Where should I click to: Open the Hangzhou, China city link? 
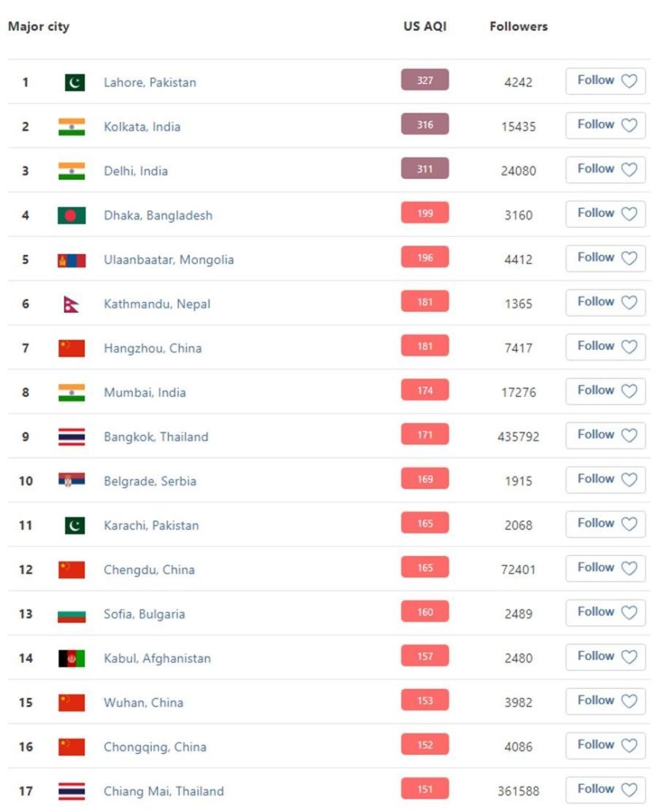point(153,348)
